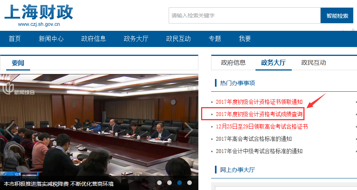Open 政民互动 in the navigation bar
This screenshot has height=190, width=357.
(178, 39)
